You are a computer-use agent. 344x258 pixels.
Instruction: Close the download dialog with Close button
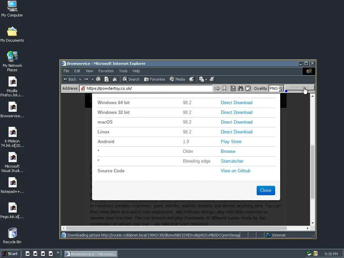tap(266, 190)
